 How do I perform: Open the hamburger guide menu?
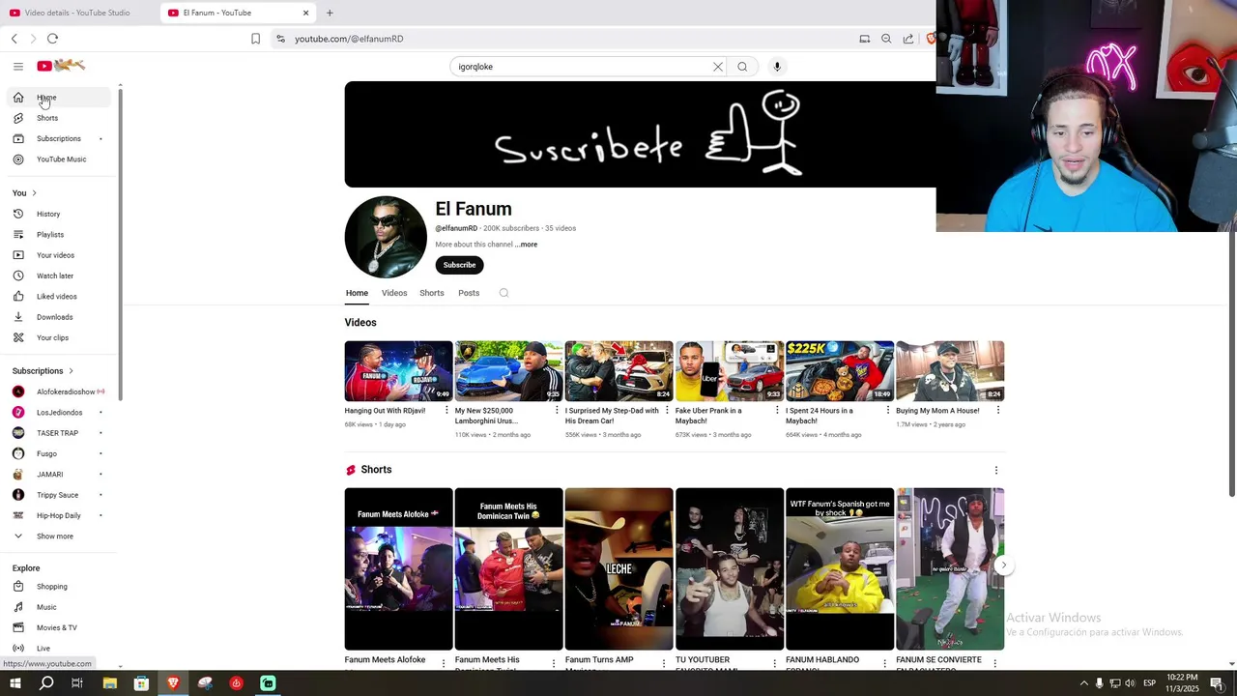point(17,67)
